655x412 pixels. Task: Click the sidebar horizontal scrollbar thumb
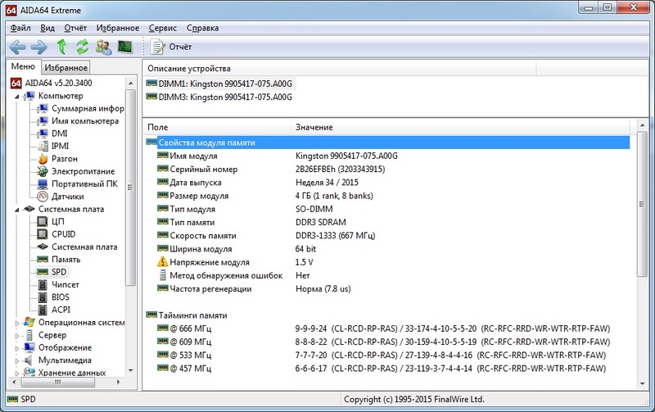click(57, 382)
